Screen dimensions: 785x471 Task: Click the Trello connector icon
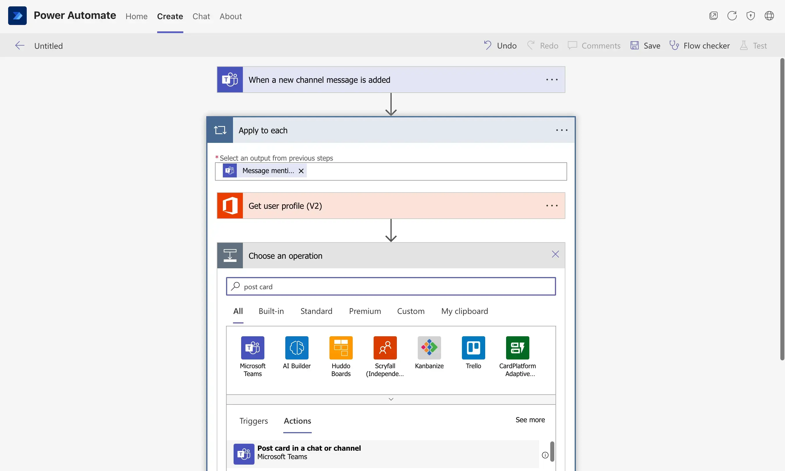pos(473,348)
